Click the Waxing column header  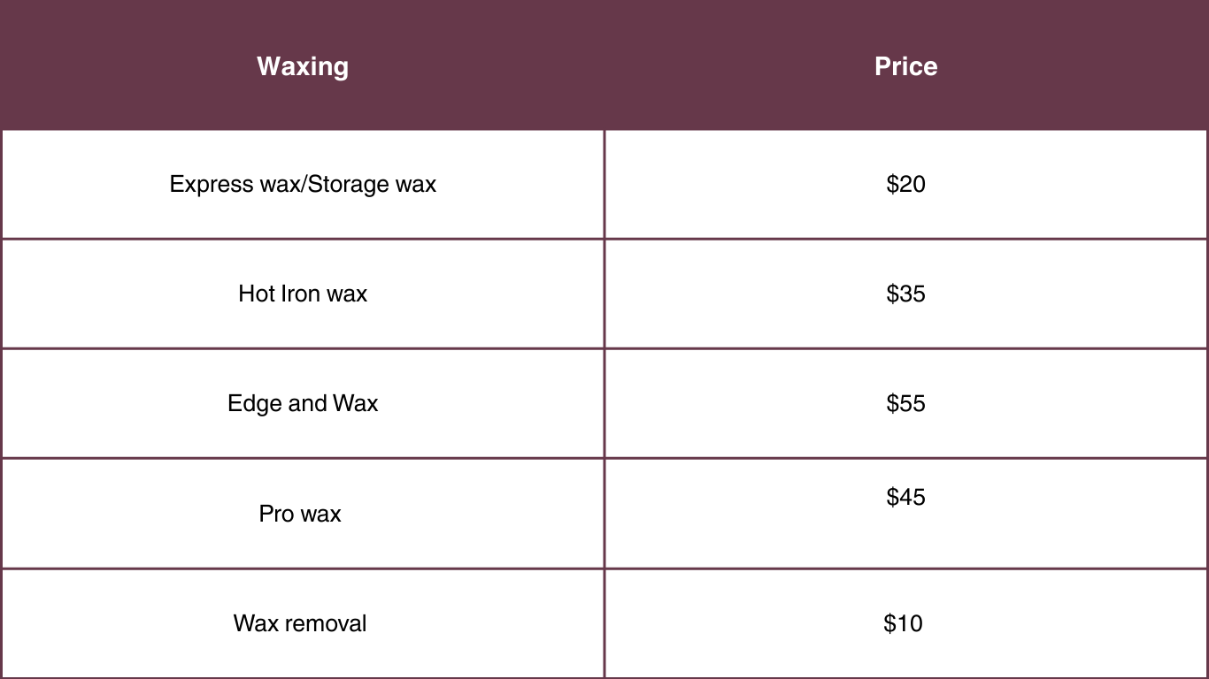(303, 66)
